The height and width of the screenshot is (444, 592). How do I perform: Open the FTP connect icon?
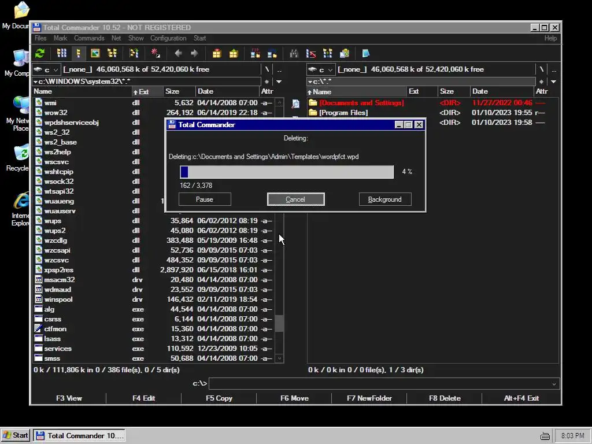[255, 53]
